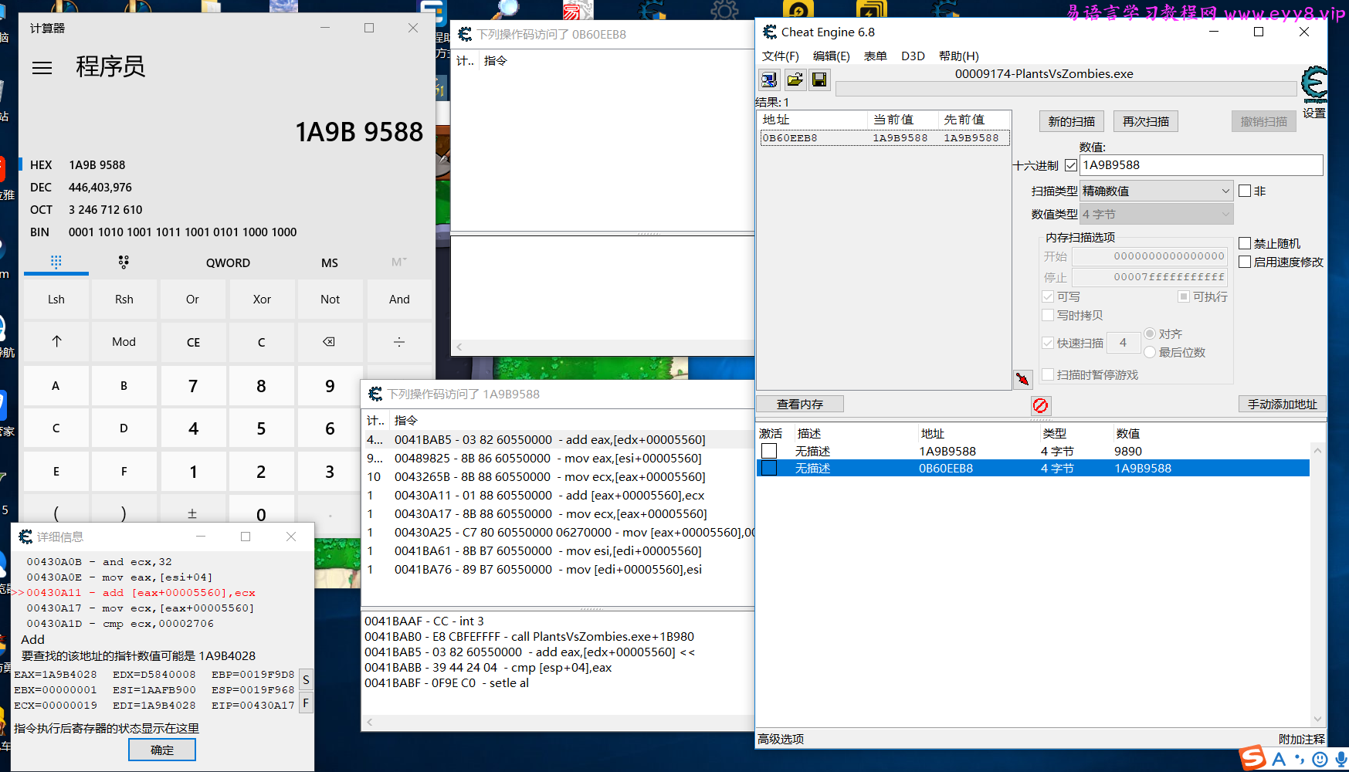Click the red clear list icon
This screenshot has width=1349, height=772.
(1040, 405)
